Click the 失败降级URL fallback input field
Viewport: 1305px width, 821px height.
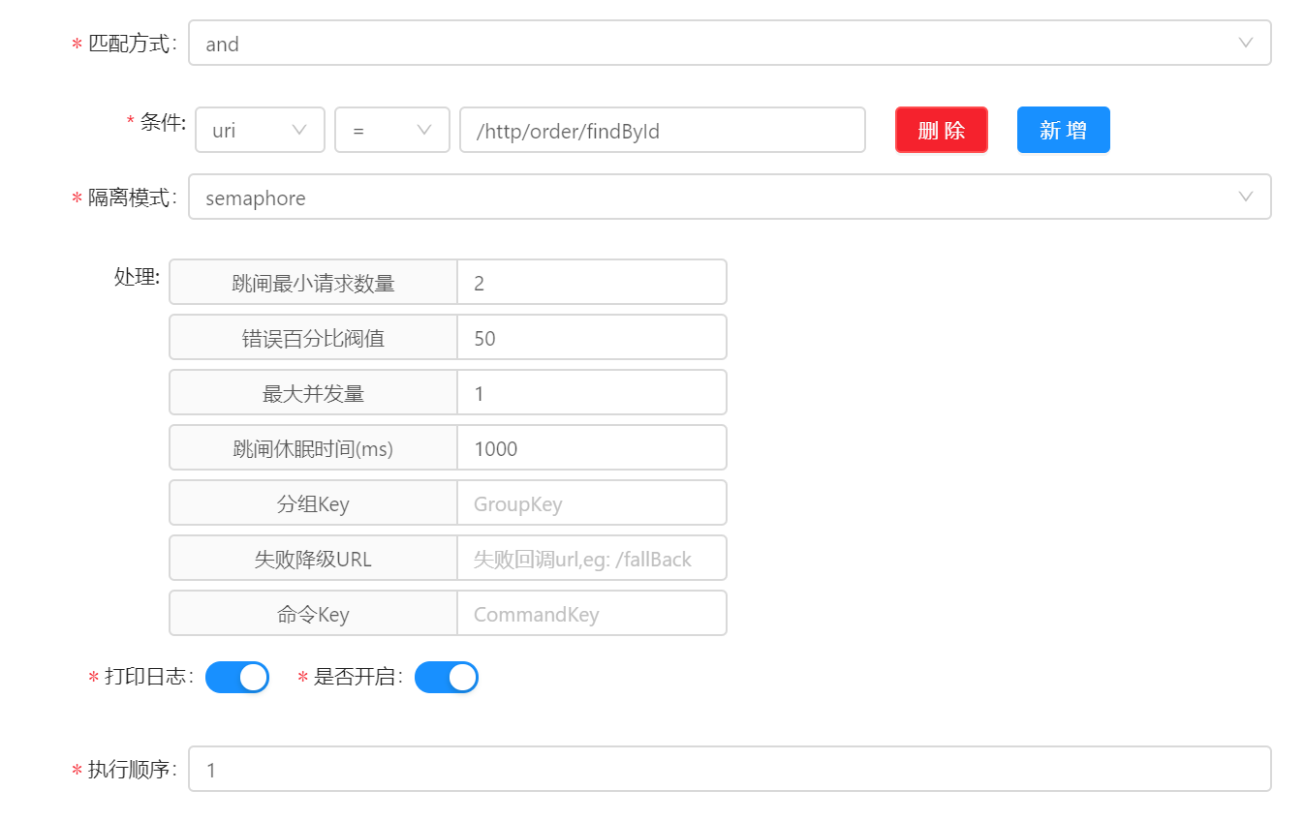click(592, 559)
